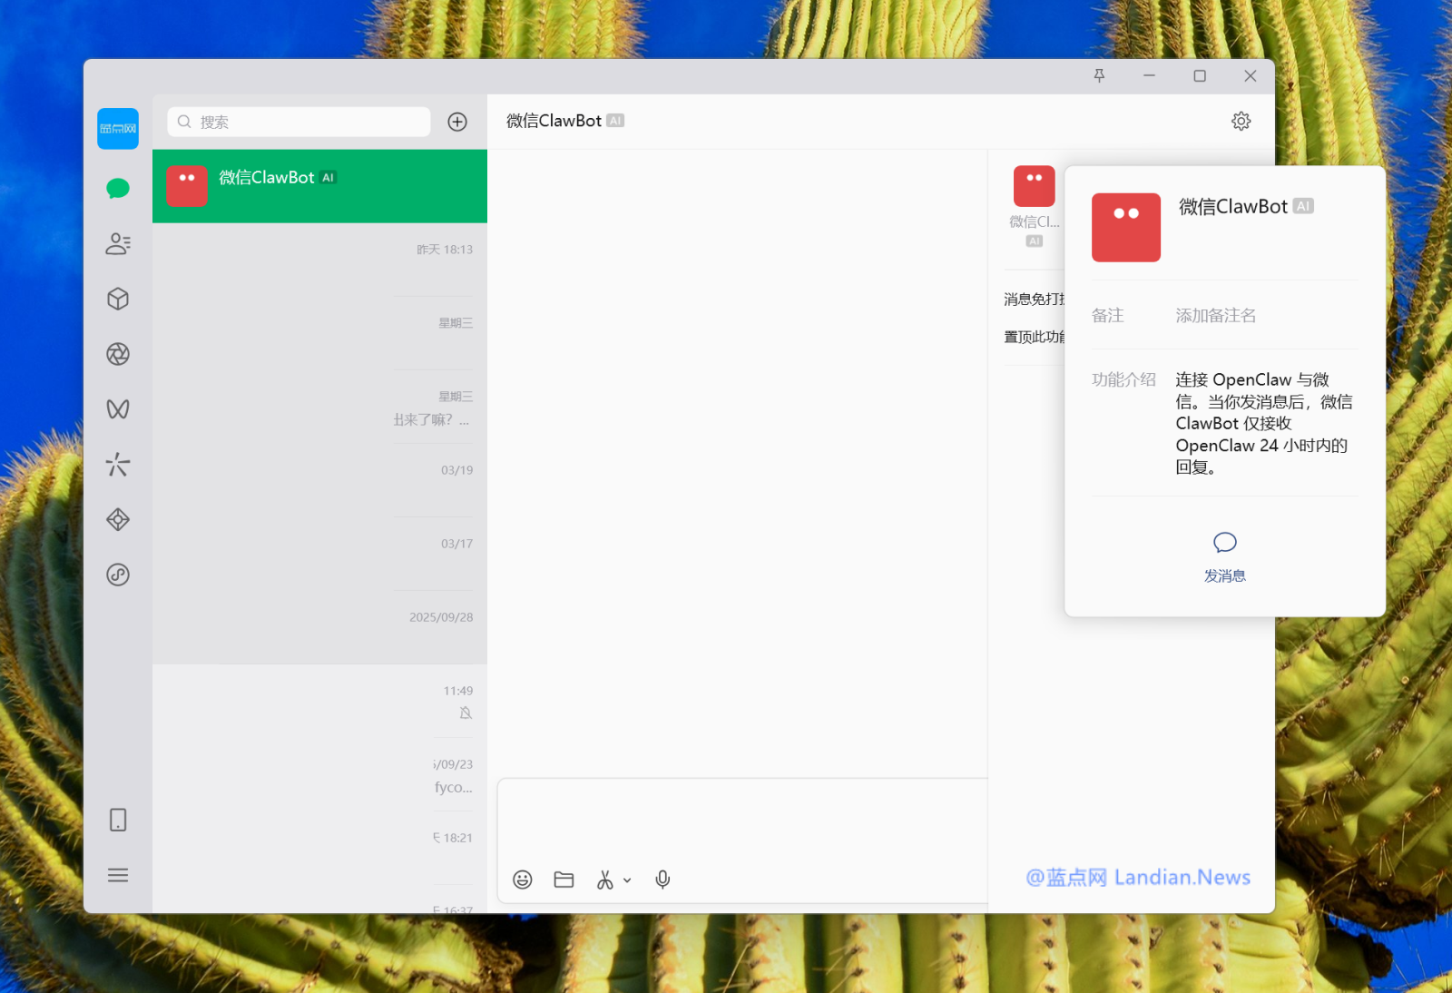Screen dimensions: 1452x993
Task: Expand the screenshot options dropdown arrow
Action: click(627, 880)
